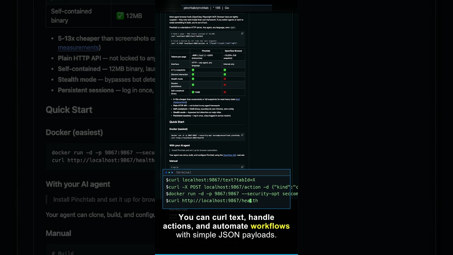Click the enlarged Quick Start heading in background
Image resolution: width=453 pixels, height=255 pixels.
pos(69,110)
